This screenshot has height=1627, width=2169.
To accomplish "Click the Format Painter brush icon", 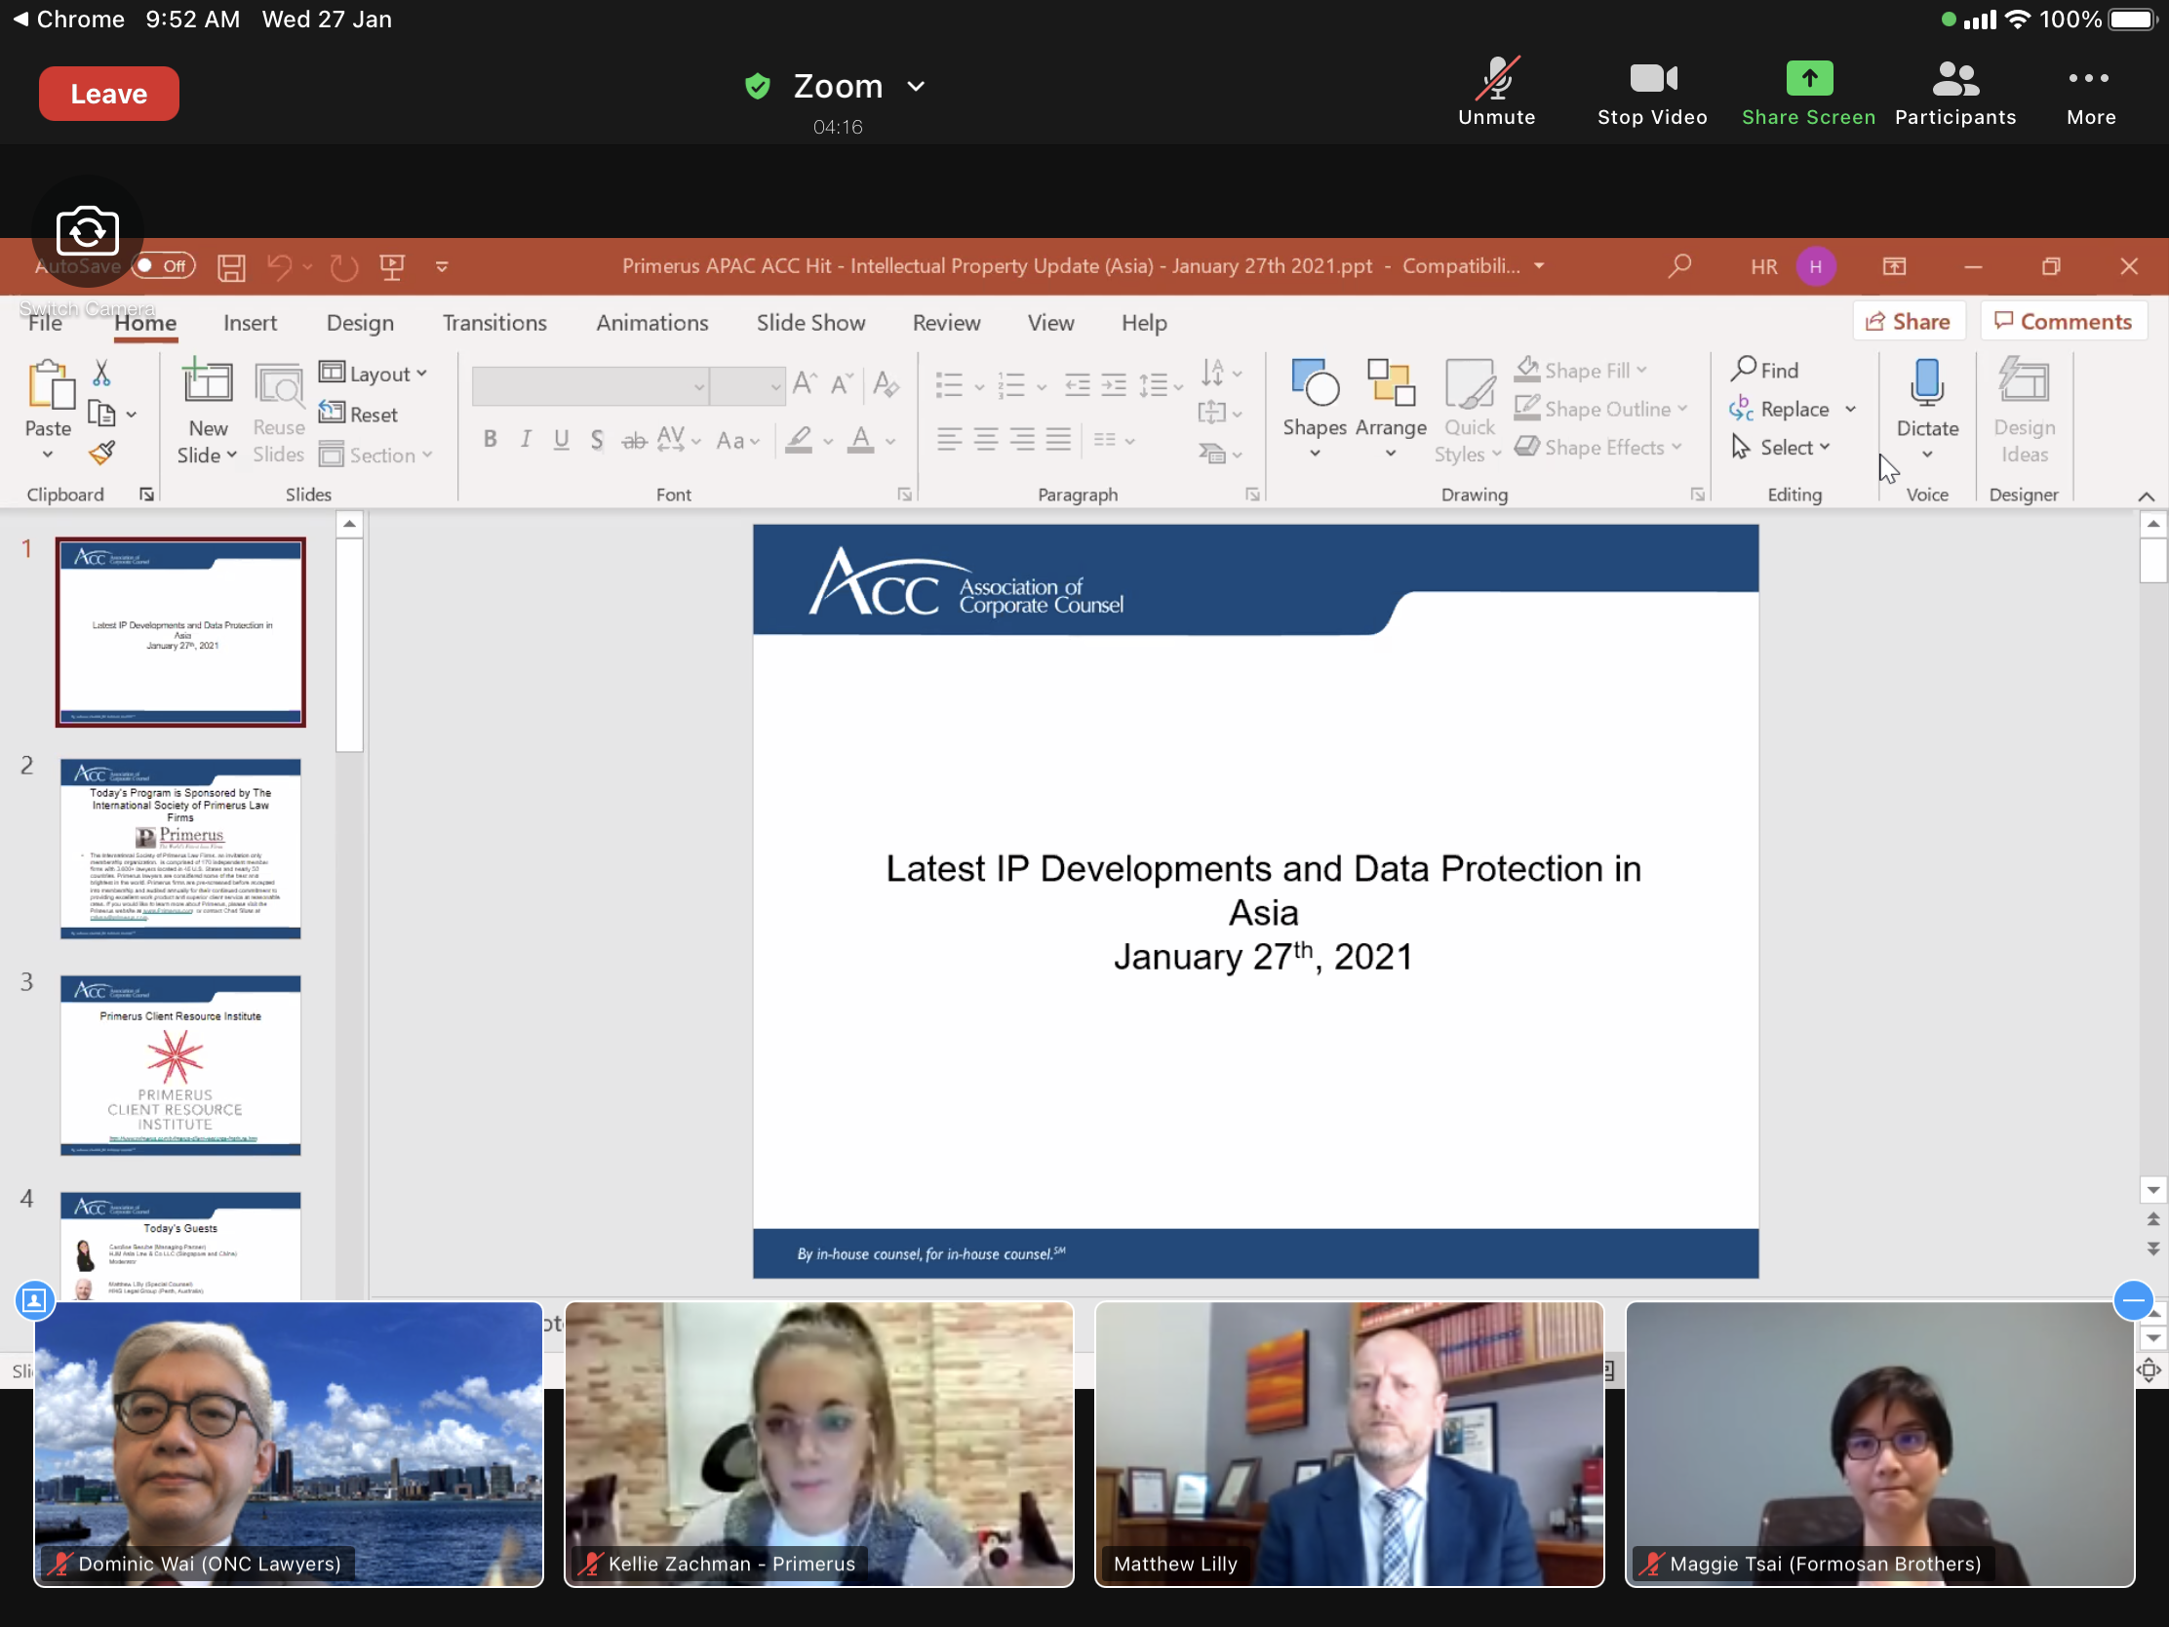I will click(x=102, y=453).
